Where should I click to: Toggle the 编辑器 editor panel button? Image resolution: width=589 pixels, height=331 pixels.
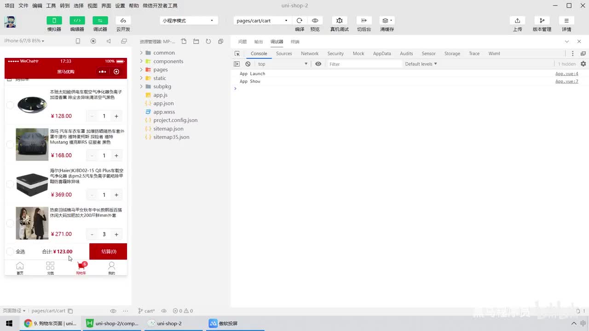tap(77, 21)
